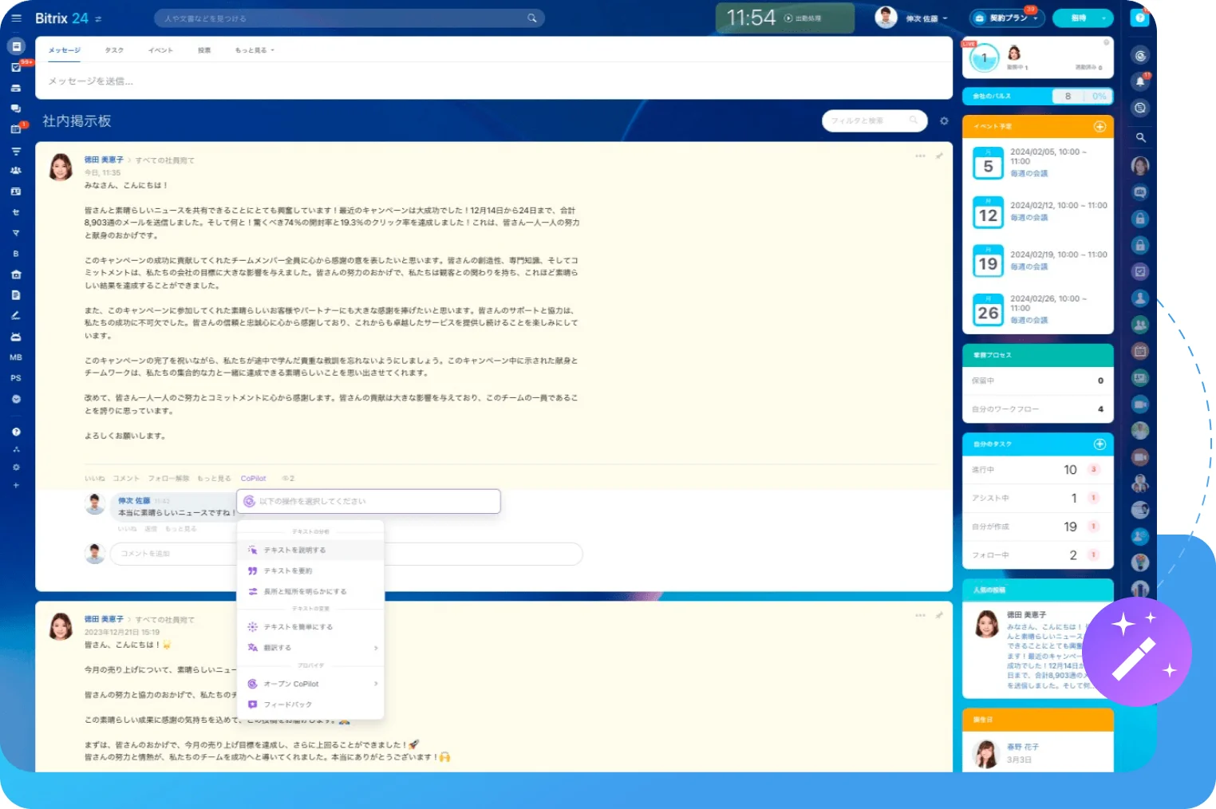Open CoPilot icon in right sidebar
The image size is (1216, 809).
[x=1140, y=56]
